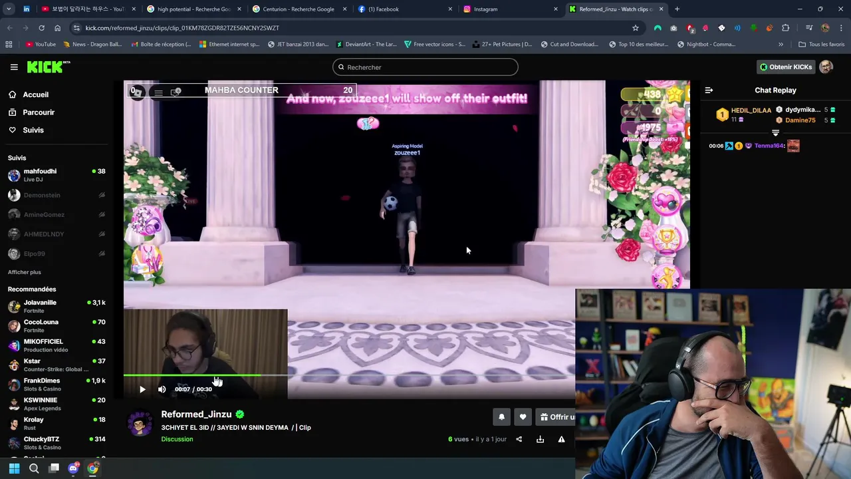Open mahfoudhi in the followed list

click(x=57, y=175)
